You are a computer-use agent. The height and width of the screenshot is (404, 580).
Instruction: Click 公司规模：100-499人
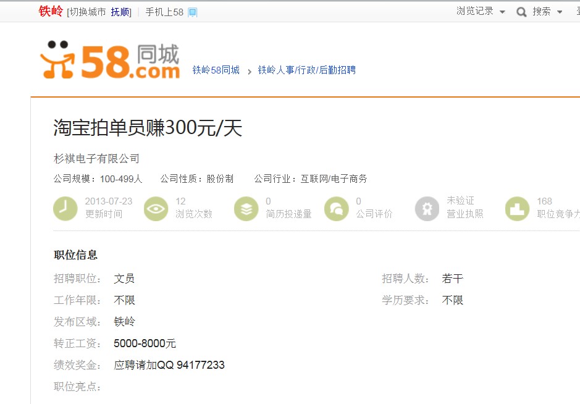point(98,179)
